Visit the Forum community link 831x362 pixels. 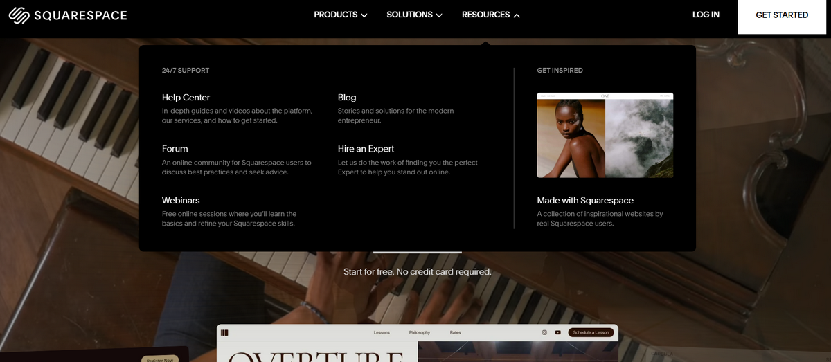pyautogui.click(x=175, y=149)
